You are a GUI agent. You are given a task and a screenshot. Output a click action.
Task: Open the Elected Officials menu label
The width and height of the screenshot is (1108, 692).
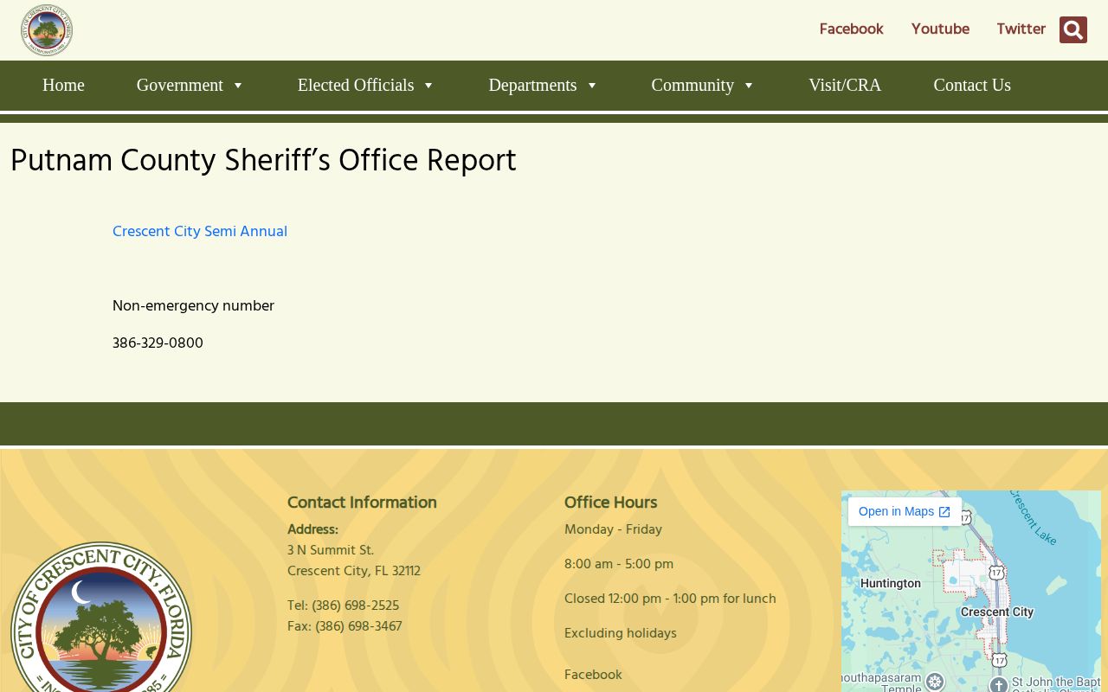point(356,85)
